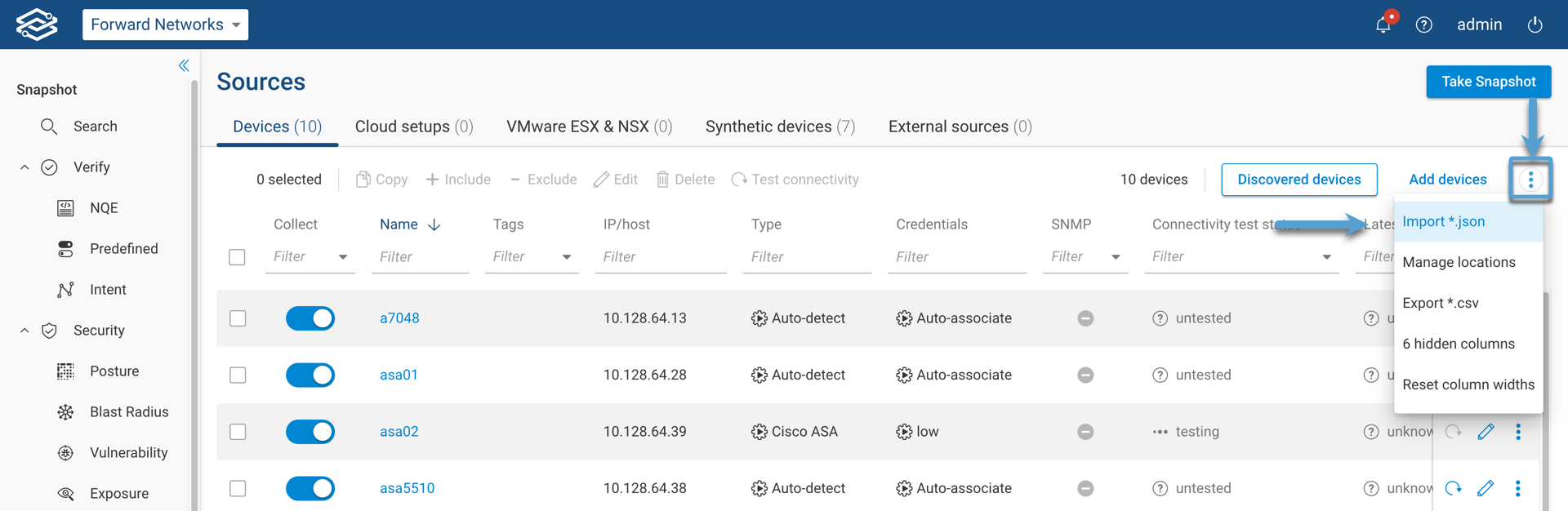Click the Add devices button
Viewport: 1568px width, 511px height.
pyautogui.click(x=1448, y=180)
